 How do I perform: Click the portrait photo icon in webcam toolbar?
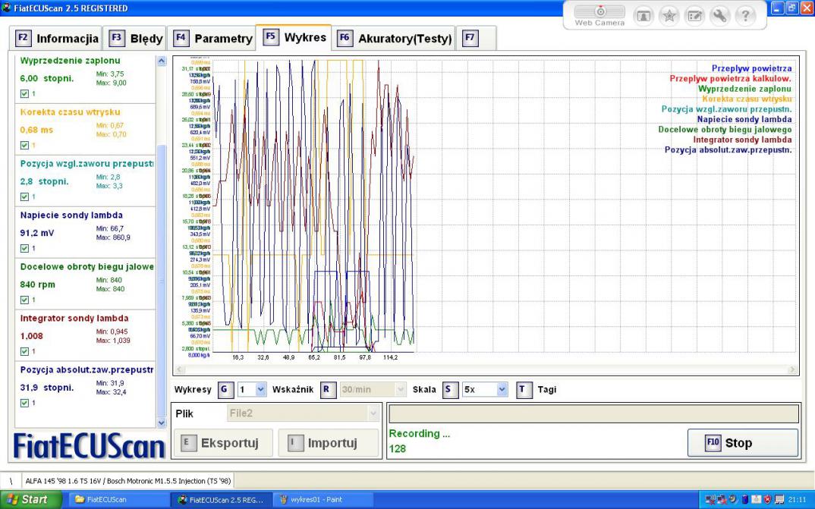tap(643, 15)
